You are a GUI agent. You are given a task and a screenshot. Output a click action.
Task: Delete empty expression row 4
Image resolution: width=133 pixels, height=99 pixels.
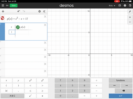(45, 50)
